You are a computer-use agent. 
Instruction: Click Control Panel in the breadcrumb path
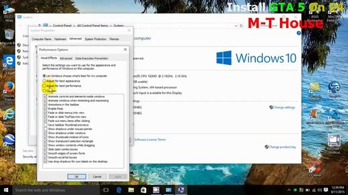tap(62, 25)
